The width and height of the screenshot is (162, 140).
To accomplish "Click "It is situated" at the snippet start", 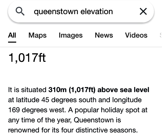I will (x=27, y=90).
